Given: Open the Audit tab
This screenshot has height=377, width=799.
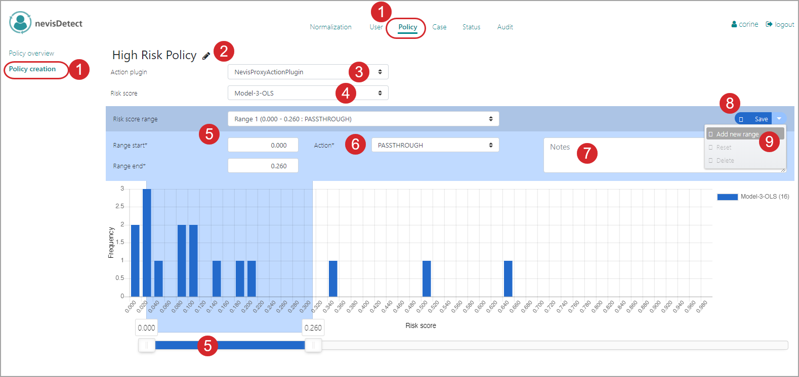Looking at the screenshot, I should click(504, 27).
